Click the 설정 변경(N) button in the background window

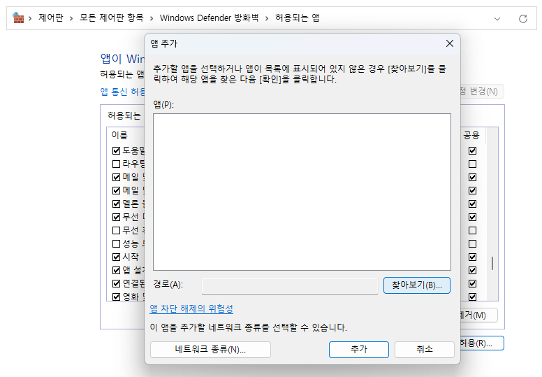[x=482, y=92]
